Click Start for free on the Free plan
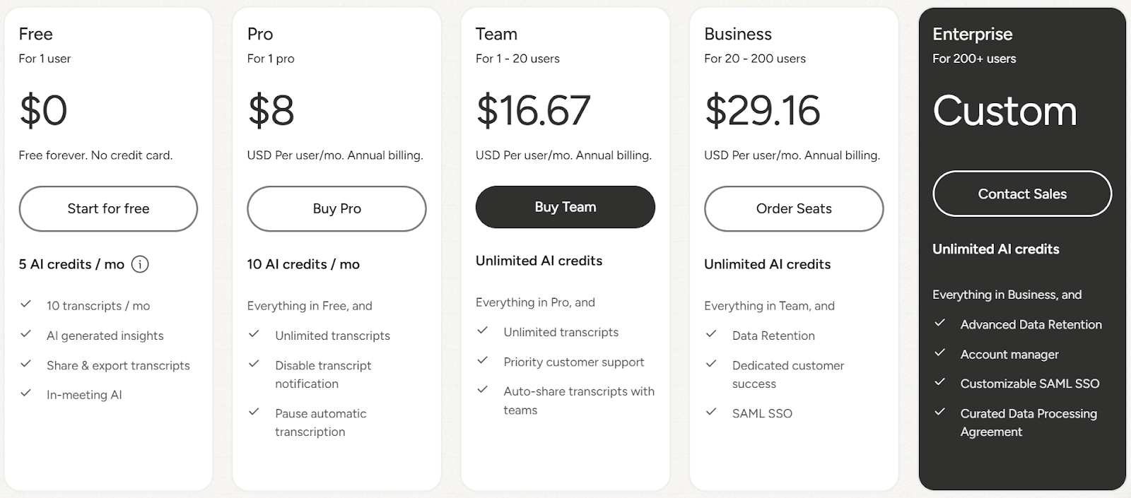The height and width of the screenshot is (498, 1131). click(107, 208)
